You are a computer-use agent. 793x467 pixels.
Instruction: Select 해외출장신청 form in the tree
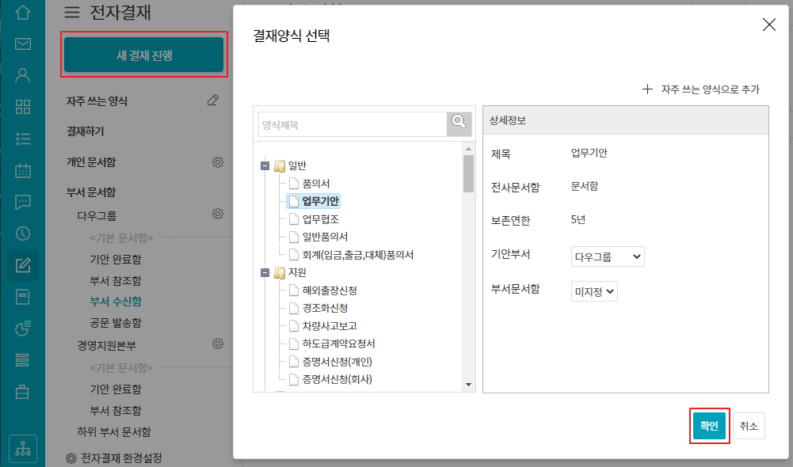330,290
